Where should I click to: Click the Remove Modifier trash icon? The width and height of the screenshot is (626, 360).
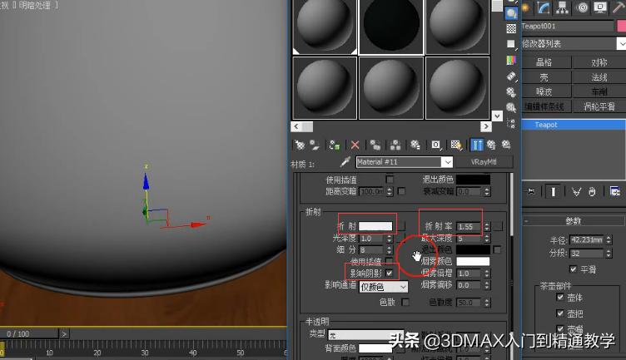[x=592, y=192]
